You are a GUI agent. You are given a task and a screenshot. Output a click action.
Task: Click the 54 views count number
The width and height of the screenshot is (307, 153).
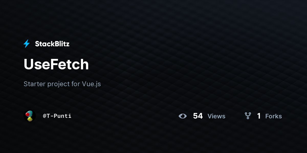click(198, 116)
